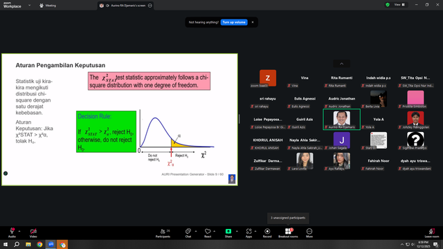443x249 pixels.
Task: Select the zoom baa03 participant tile
Action: click(268, 78)
